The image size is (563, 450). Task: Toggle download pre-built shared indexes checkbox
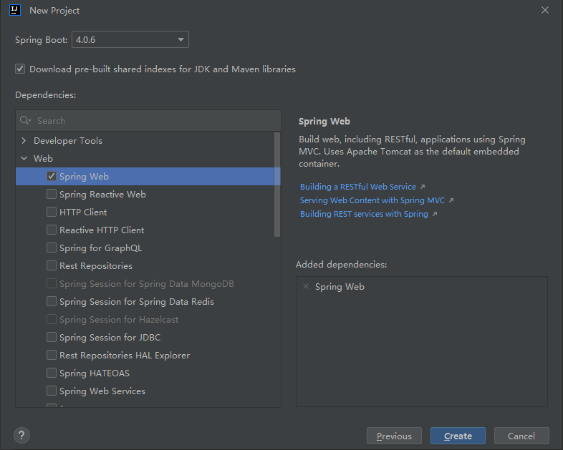point(20,69)
